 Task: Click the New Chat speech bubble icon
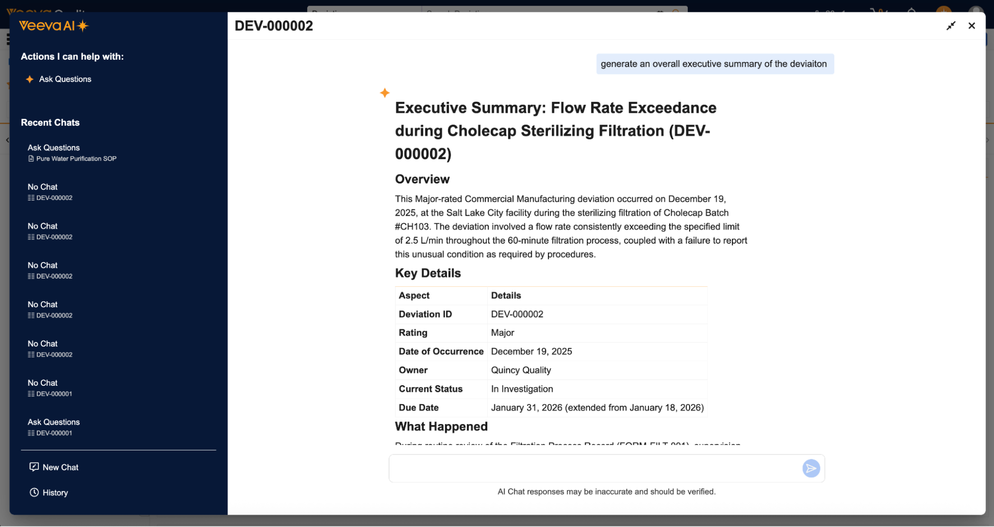34,467
